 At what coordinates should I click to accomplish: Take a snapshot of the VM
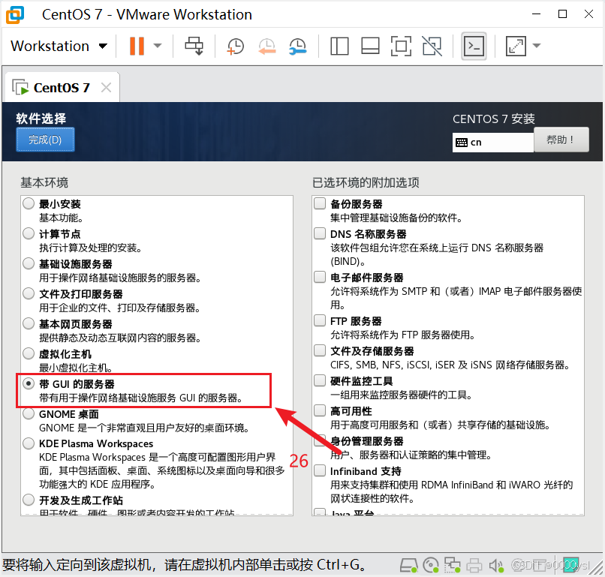pos(236,47)
